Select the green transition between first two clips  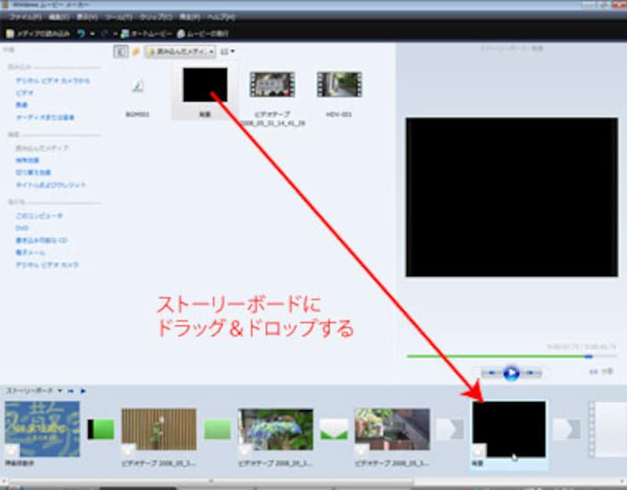100,429
